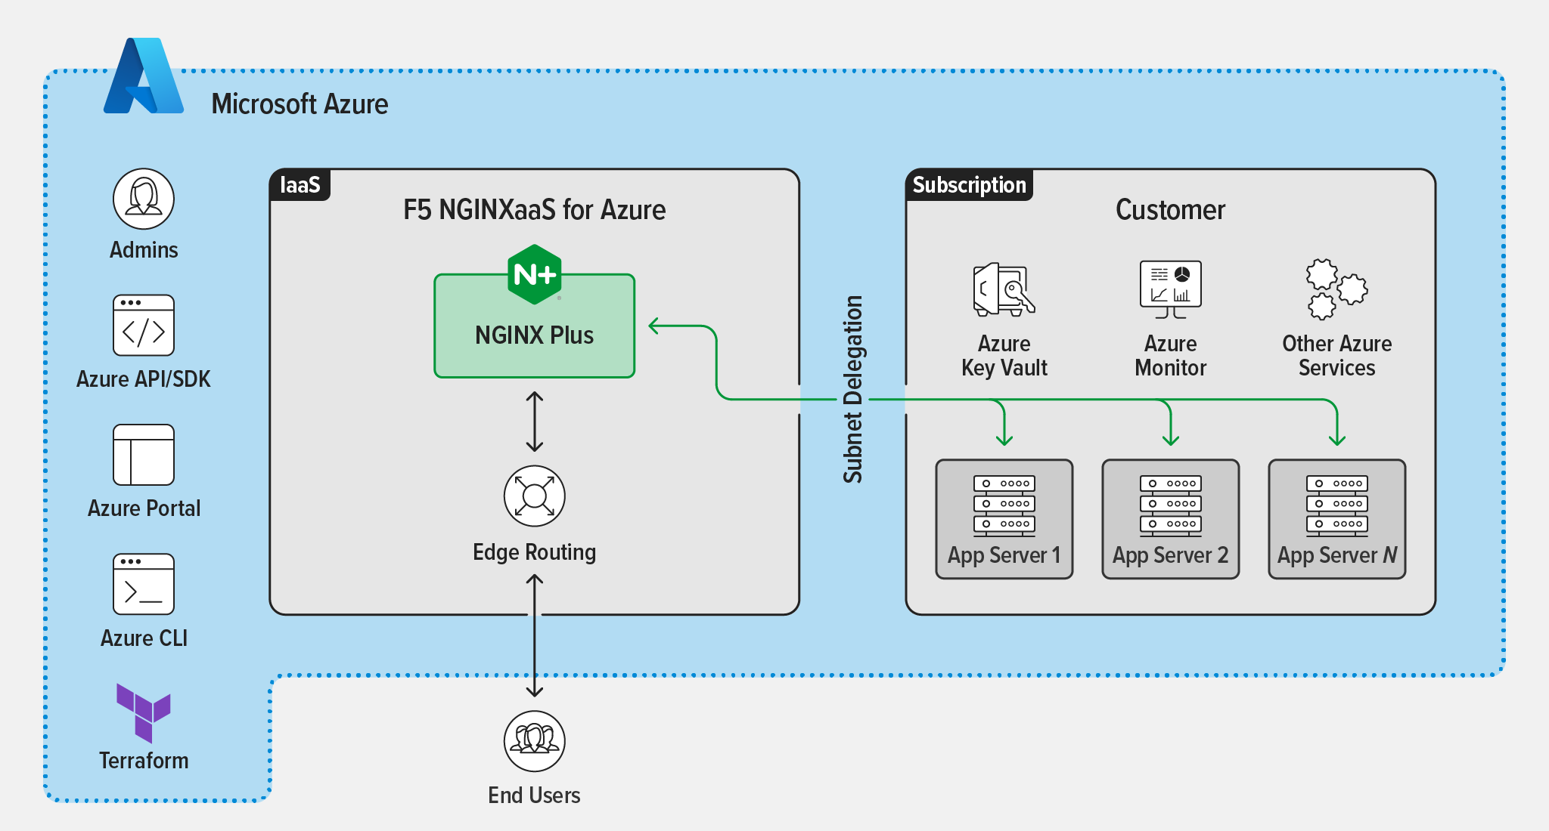This screenshot has height=831, width=1549.
Task: Select the IaaS corner tag
Action: [x=300, y=185]
